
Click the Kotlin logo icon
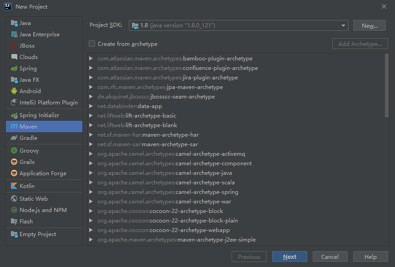[x=14, y=186]
